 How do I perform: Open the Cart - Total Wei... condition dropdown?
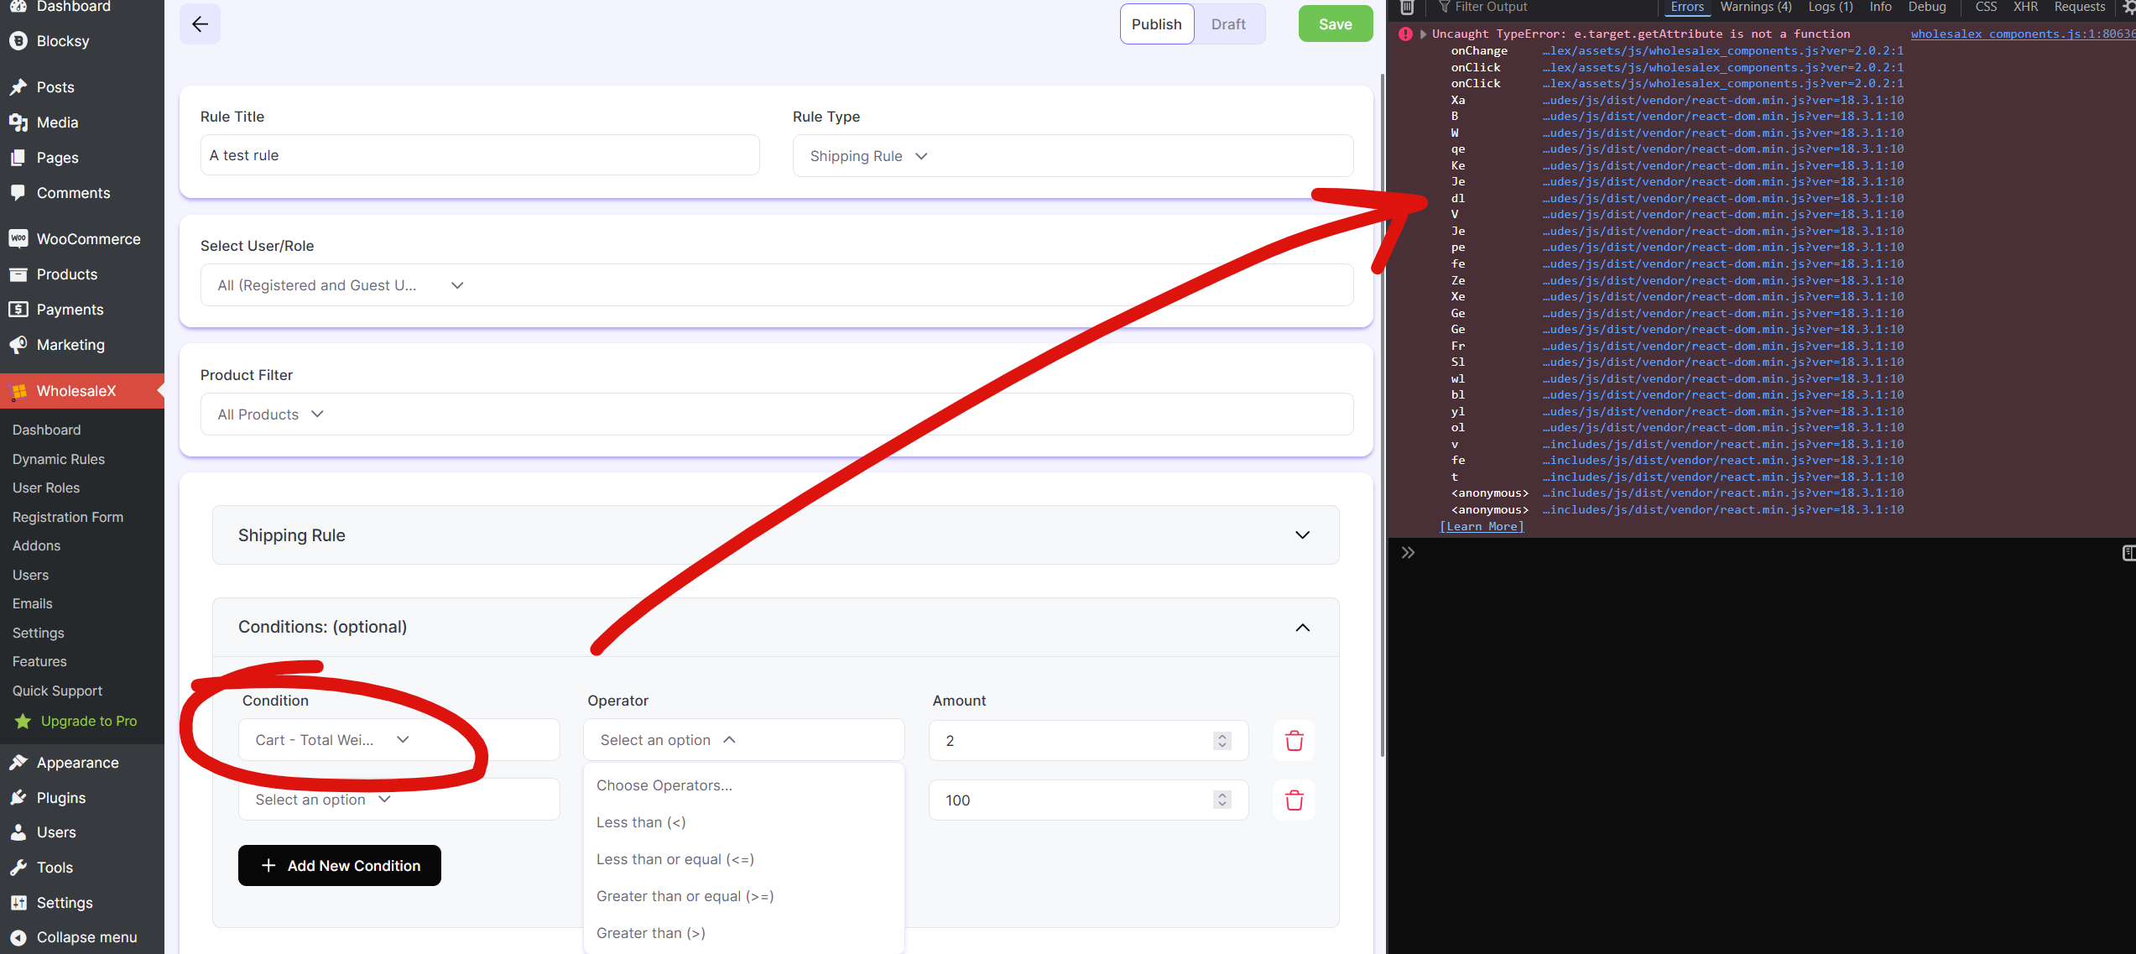pyautogui.click(x=399, y=740)
